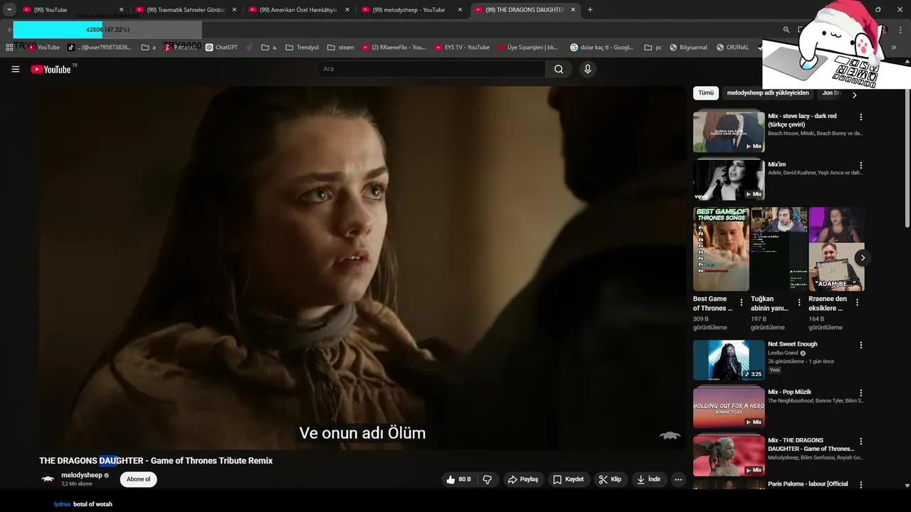Viewport: 911px width, 512px height.
Task: Open options menu for 'Mix - Pop Müzik'
Action: click(x=860, y=393)
